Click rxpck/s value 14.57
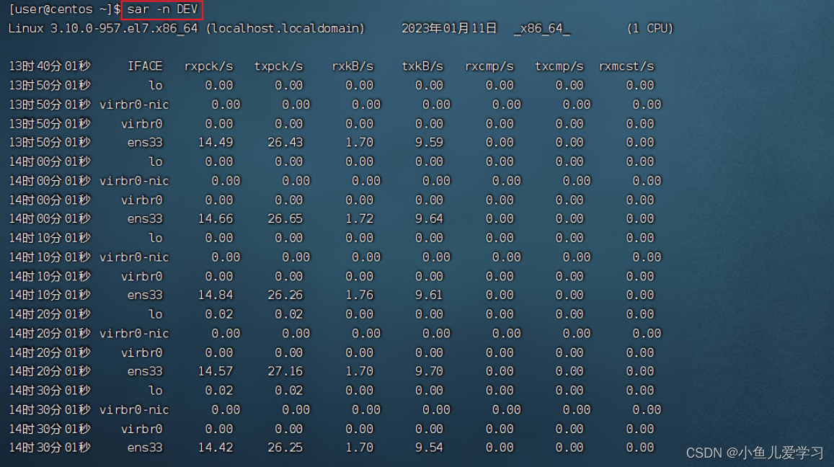834x467 pixels. (216, 371)
